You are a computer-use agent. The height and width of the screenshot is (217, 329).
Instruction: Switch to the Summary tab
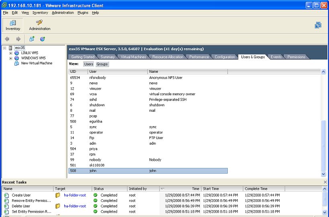[107, 57]
